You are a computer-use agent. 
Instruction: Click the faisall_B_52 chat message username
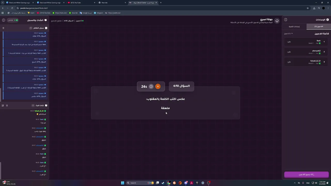[39, 111]
